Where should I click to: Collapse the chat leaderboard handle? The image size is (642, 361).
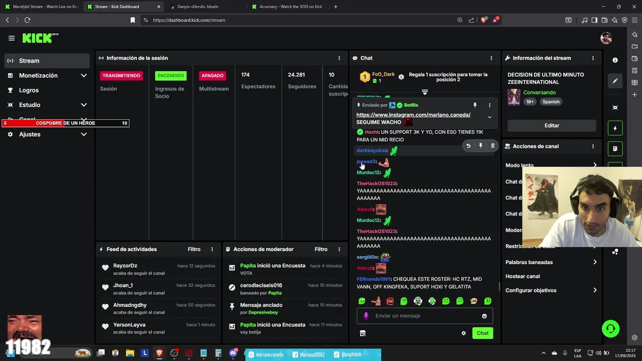coord(425,92)
